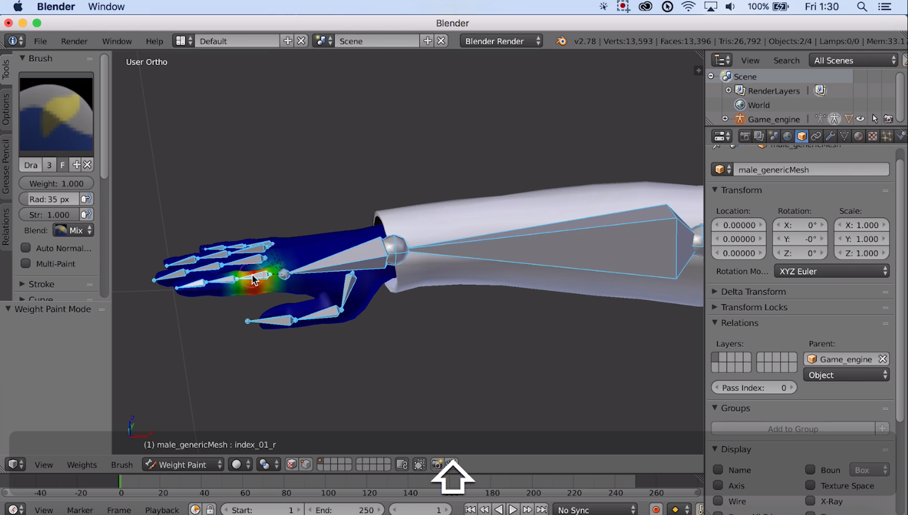This screenshot has height=515, width=908.
Task: Click the record auto keyframe button
Action: click(x=656, y=509)
